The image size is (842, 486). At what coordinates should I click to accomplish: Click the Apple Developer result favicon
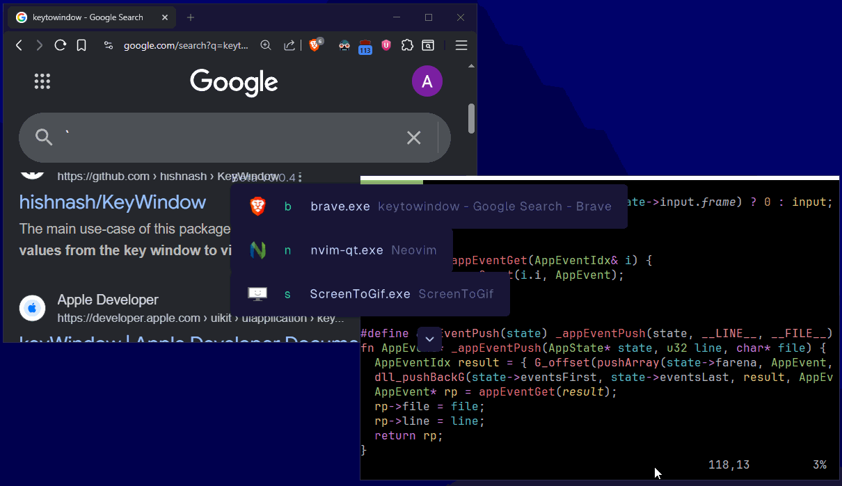[32, 308]
